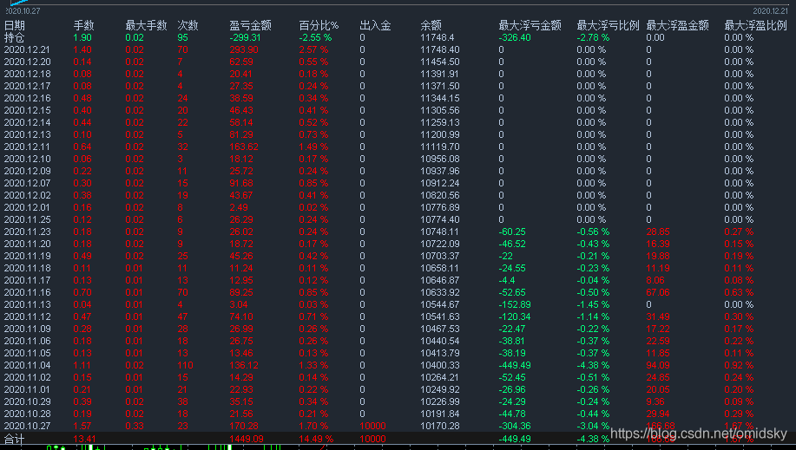796x450 pixels.
Task: Click profit 74.10 in the 2020.11.12 row
Action: [x=241, y=317]
